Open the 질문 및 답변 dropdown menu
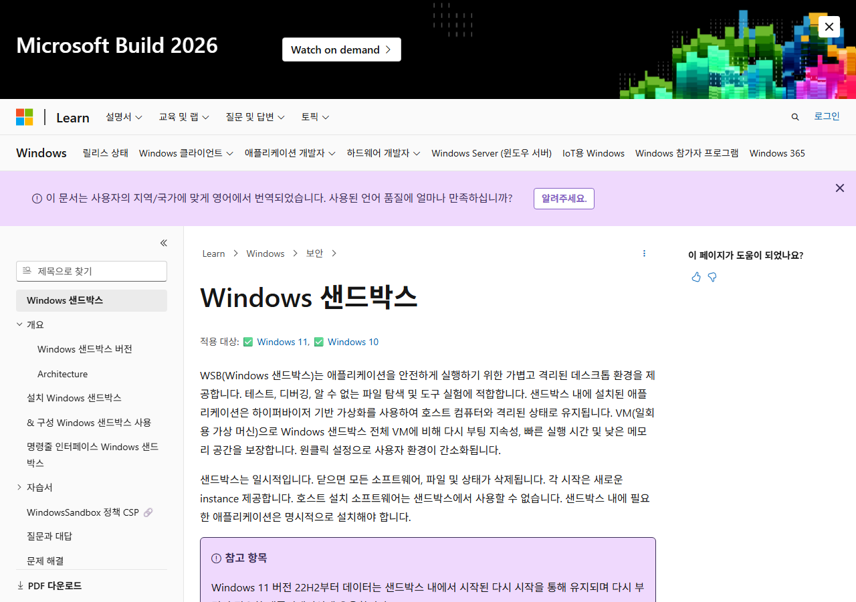The image size is (856, 602). (255, 117)
